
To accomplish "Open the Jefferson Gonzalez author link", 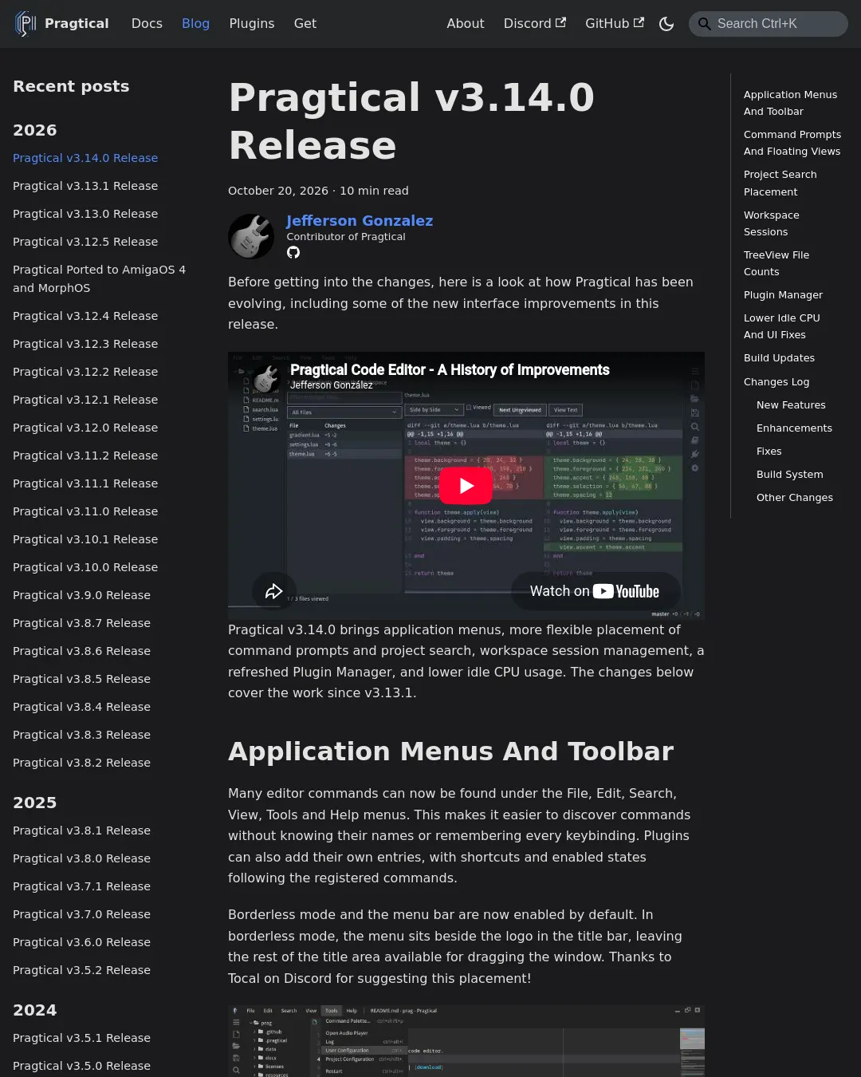I will 360,221.
